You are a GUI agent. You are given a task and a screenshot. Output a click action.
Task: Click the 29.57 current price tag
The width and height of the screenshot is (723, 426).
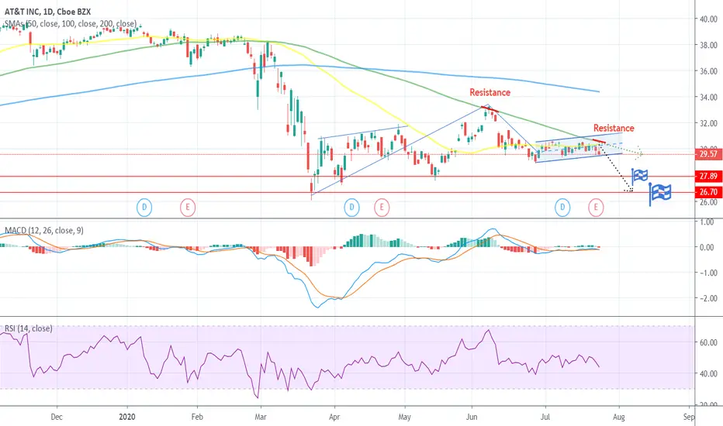[708, 154]
